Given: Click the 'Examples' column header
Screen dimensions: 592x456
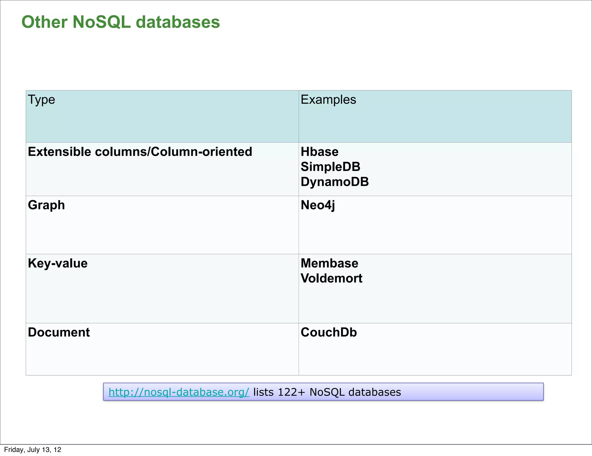Looking at the screenshot, I should tap(435, 116).
